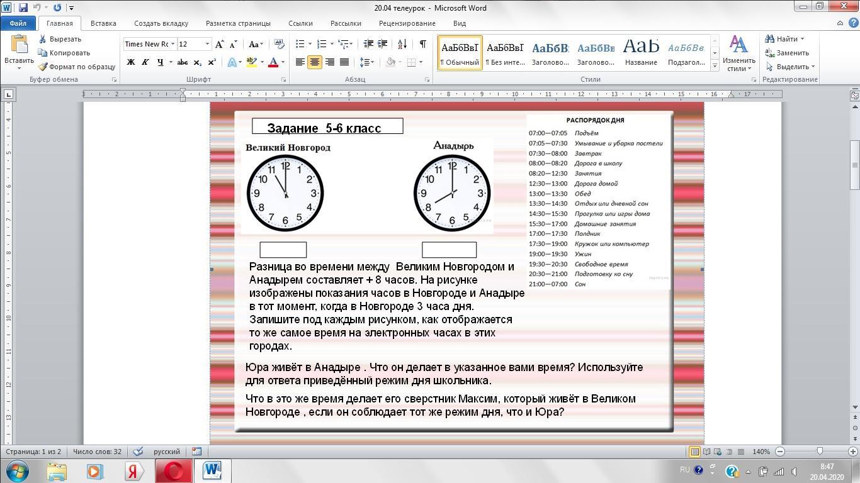The image size is (860, 483).
Task: Click the Format Painter brush icon
Action: (x=43, y=67)
